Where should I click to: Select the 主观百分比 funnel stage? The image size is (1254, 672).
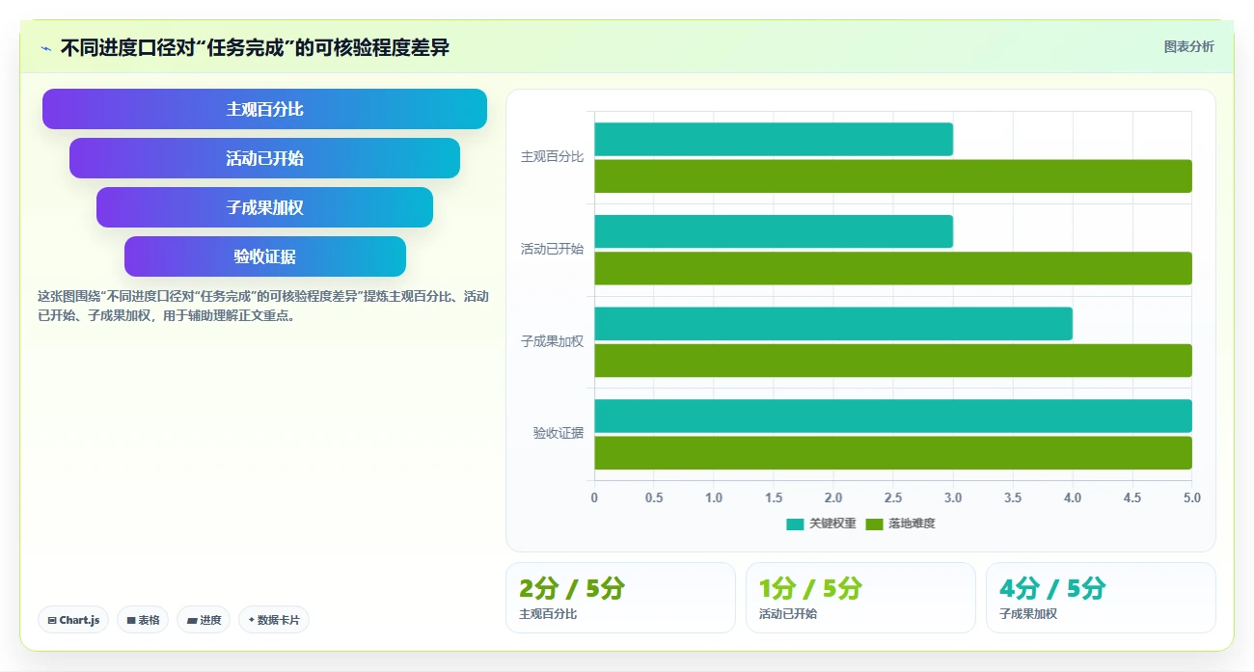tap(264, 109)
